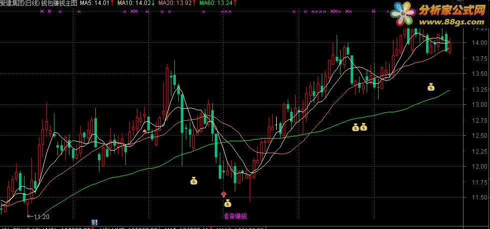Click the 12.50 price axis label
Image resolution: width=490 pixels, height=229 pixels.
point(479,136)
